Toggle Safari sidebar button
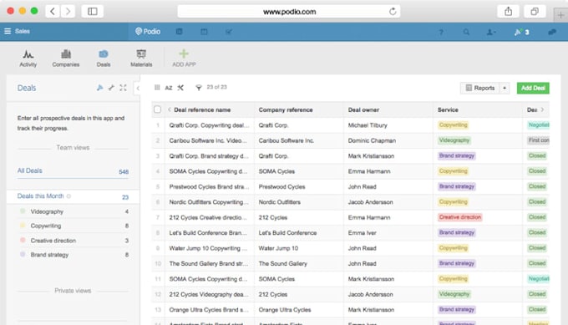This screenshot has height=325, width=568. [x=93, y=11]
